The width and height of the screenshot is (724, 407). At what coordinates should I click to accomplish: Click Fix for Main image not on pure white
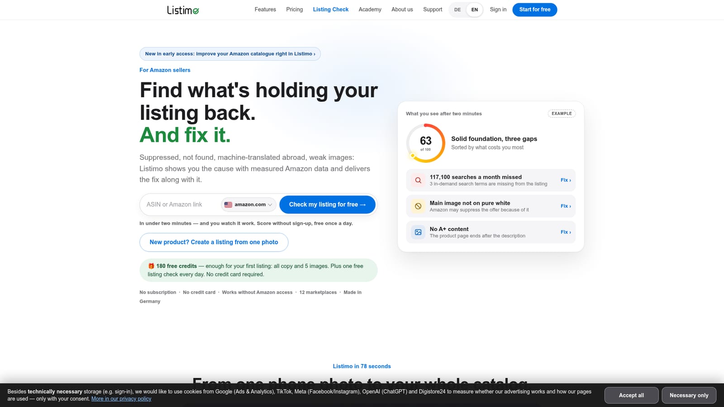pyautogui.click(x=566, y=206)
